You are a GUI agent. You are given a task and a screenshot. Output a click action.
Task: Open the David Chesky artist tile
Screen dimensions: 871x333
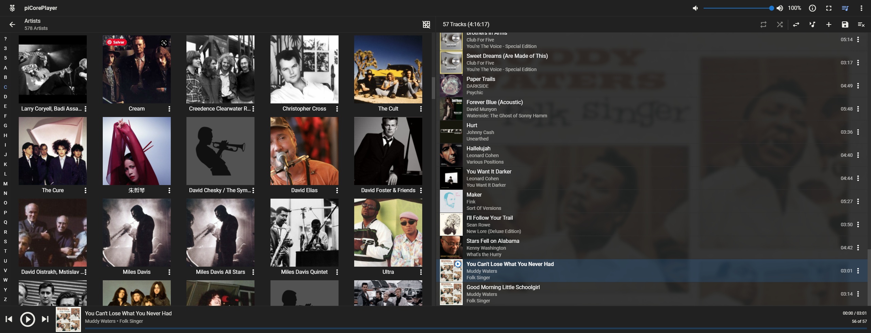tap(220, 151)
